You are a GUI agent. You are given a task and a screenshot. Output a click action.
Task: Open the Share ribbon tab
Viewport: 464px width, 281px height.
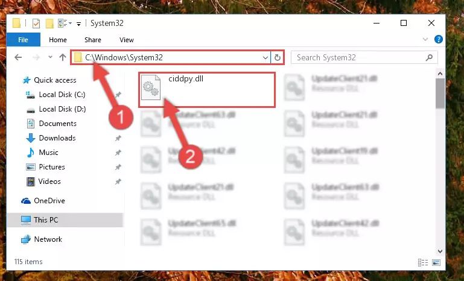93,40
